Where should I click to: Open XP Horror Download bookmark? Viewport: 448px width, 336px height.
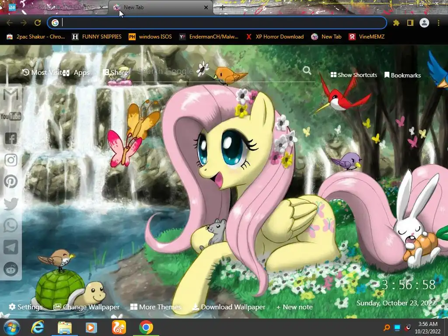point(275,37)
